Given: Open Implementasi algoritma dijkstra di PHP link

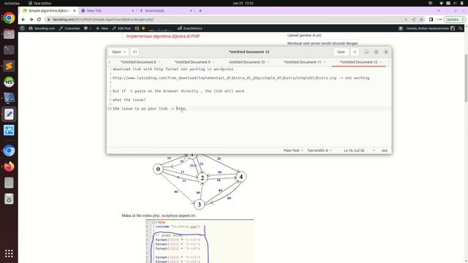Looking at the screenshot, I should pyautogui.click(x=163, y=36).
